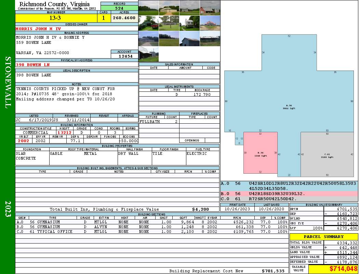Select physical address 398 BOWEN LN
Screen dimensions: 359x274
click(32, 65)
